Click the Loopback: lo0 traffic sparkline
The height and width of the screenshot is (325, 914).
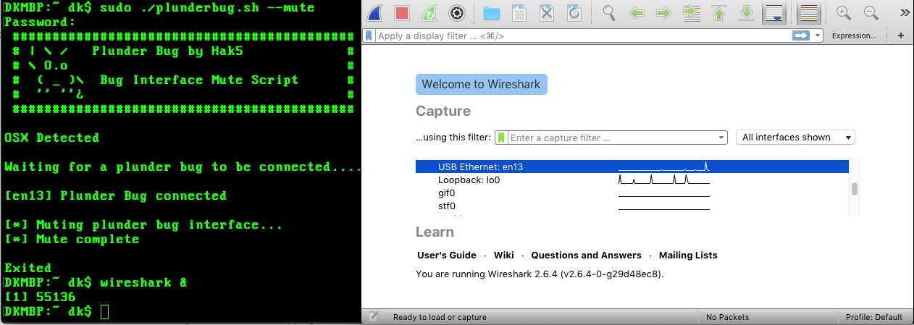664,180
